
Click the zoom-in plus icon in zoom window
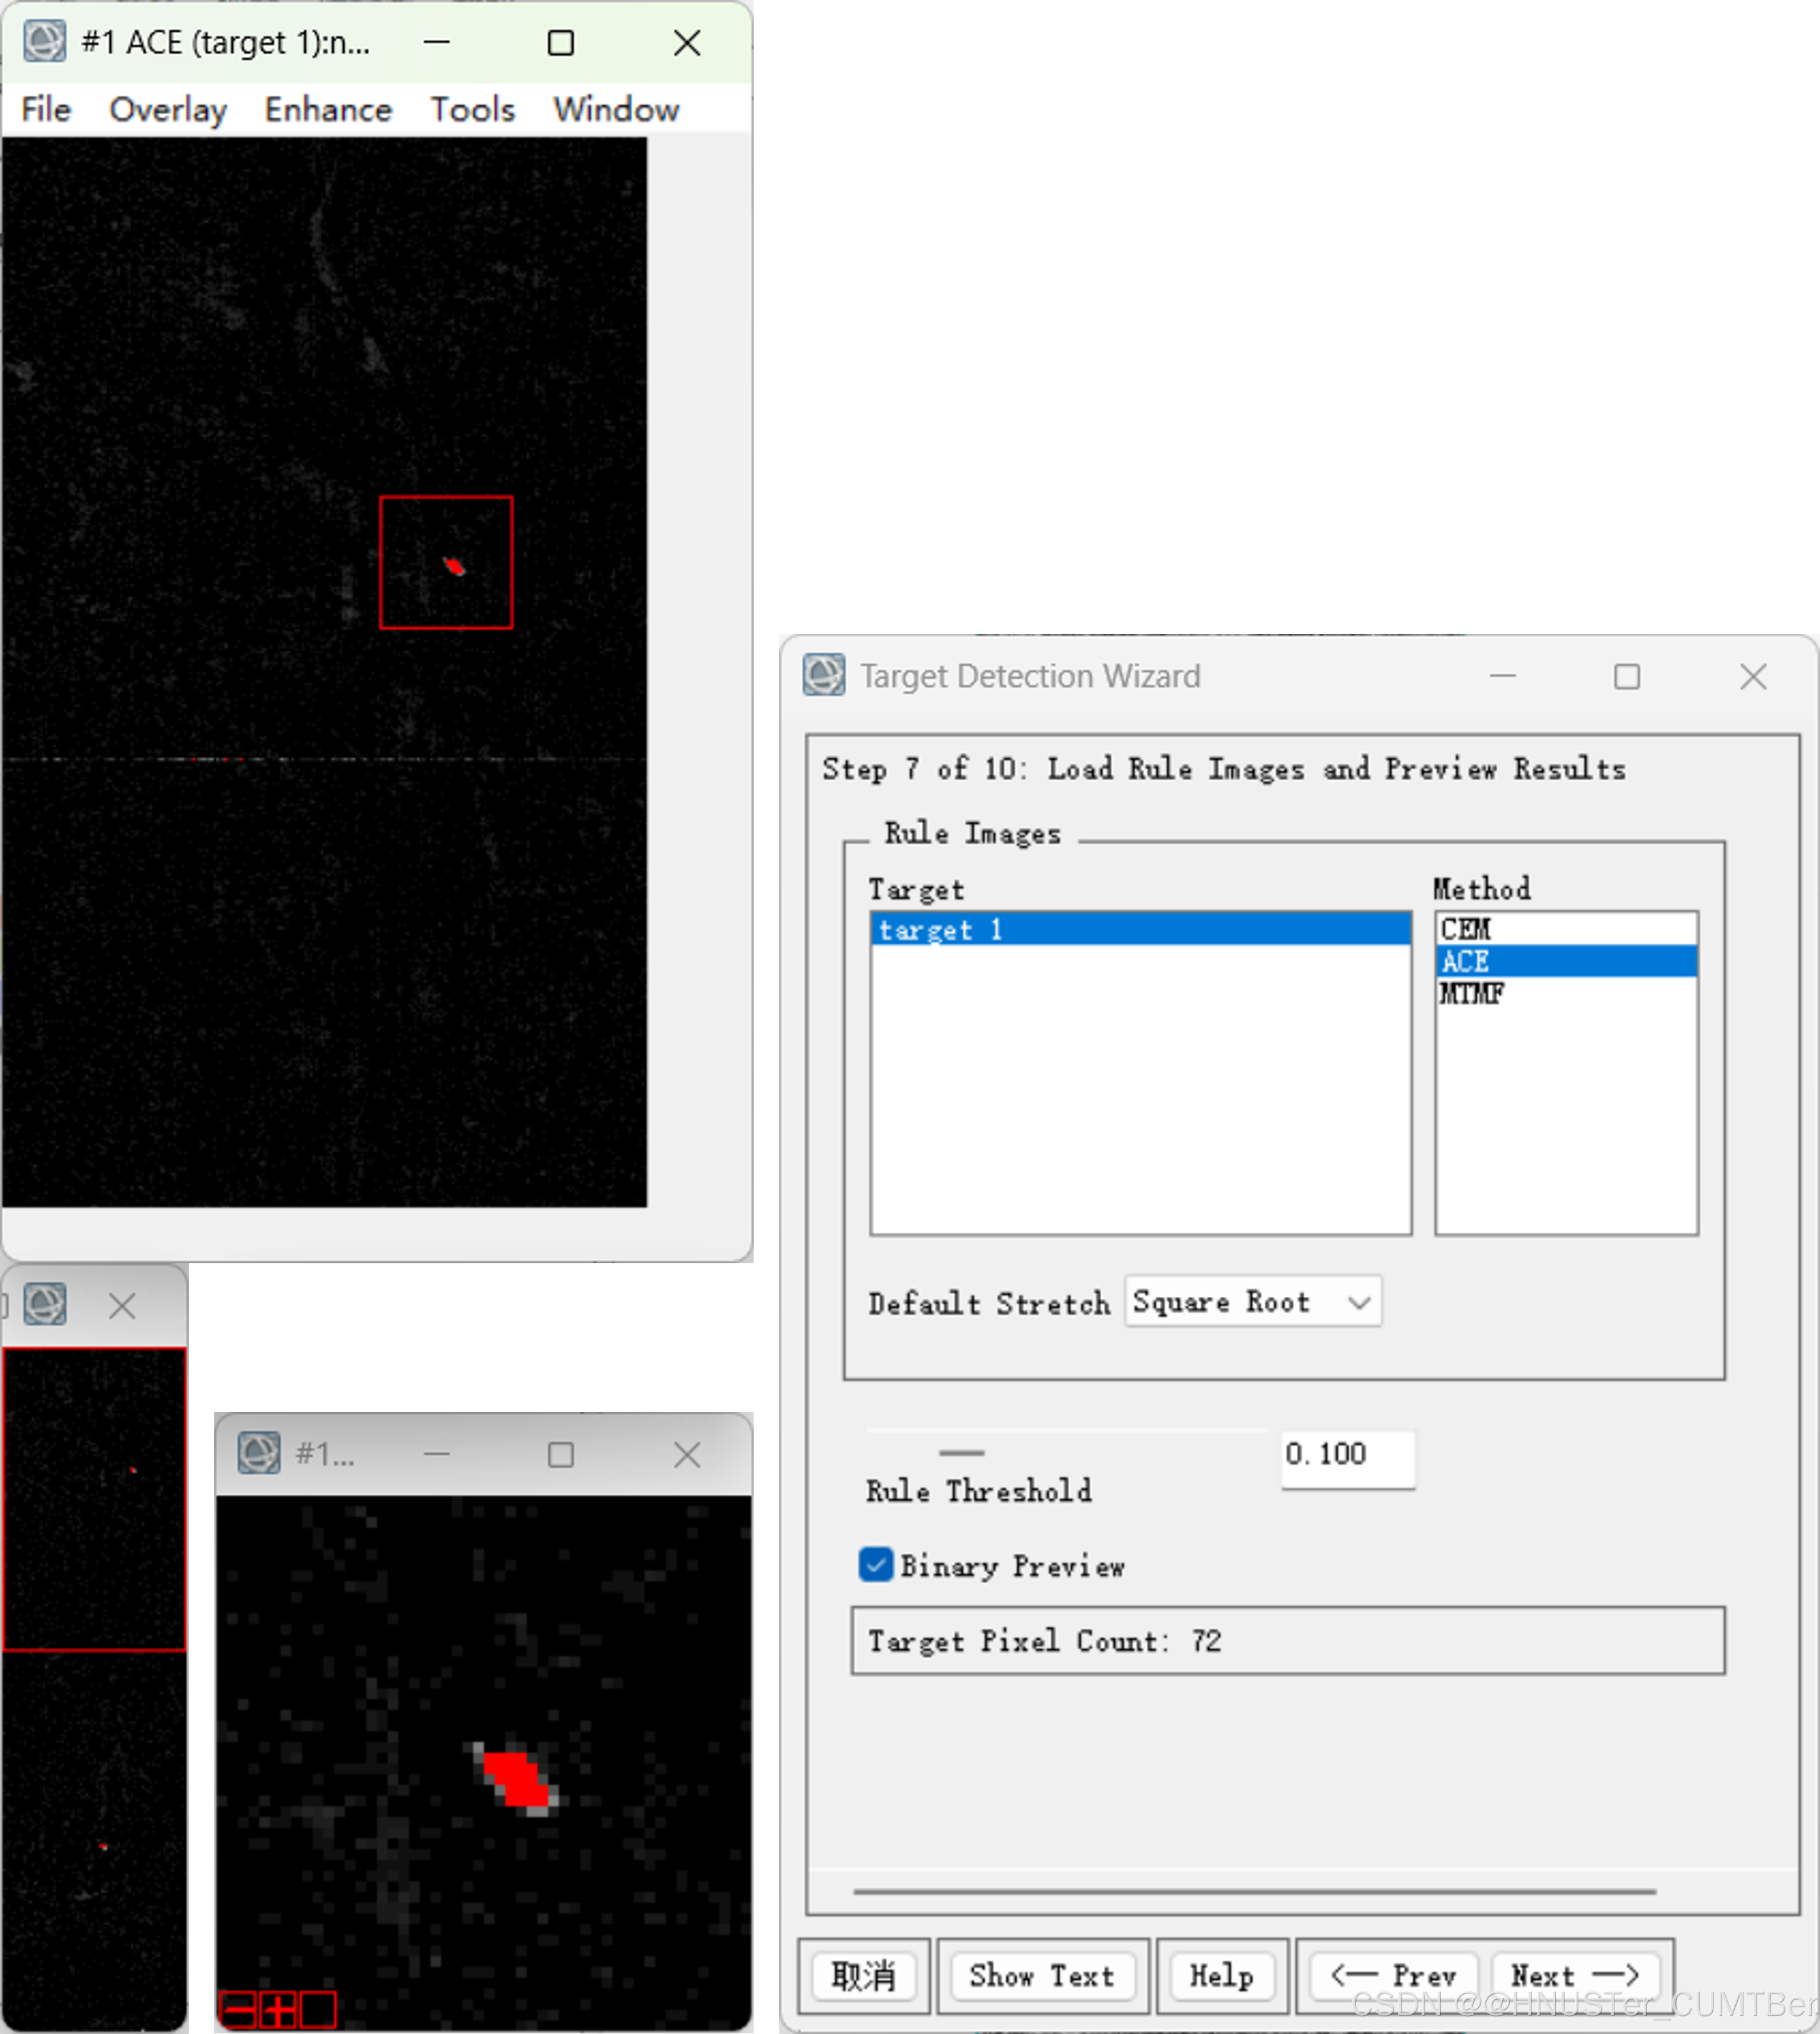[x=279, y=2009]
